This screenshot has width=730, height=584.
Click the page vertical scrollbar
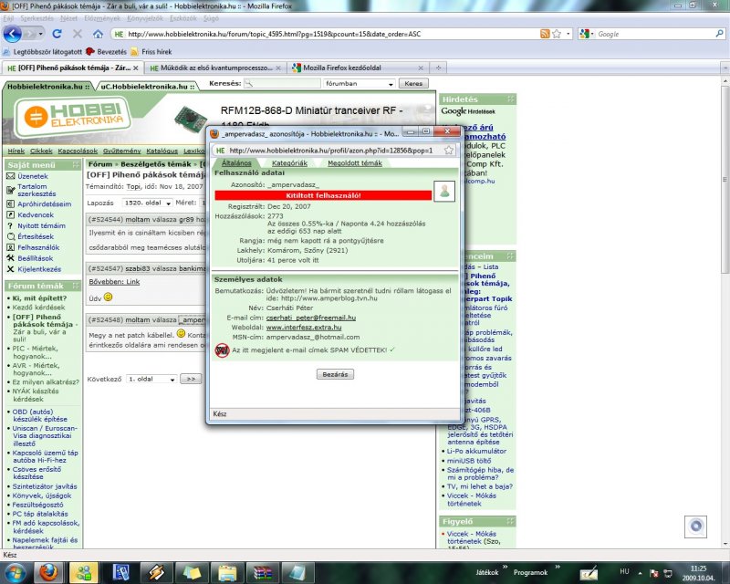point(725,179)
